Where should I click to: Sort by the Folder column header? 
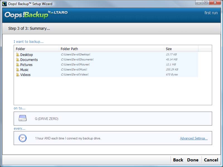(37, 49)
